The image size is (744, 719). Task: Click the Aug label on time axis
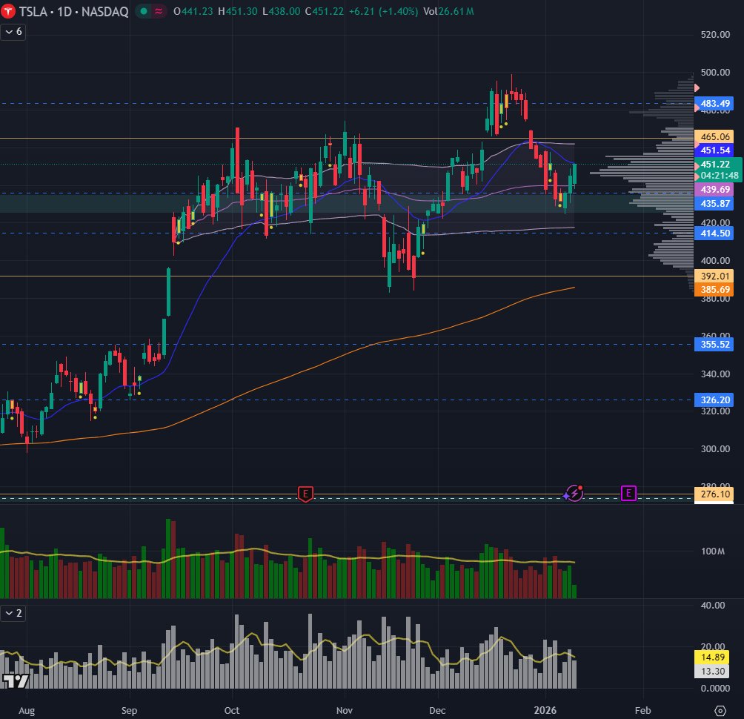pos(27,710)
